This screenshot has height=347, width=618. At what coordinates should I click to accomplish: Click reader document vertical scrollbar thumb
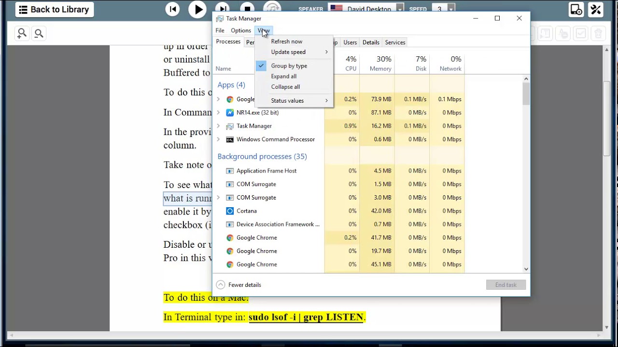[607, 119]
